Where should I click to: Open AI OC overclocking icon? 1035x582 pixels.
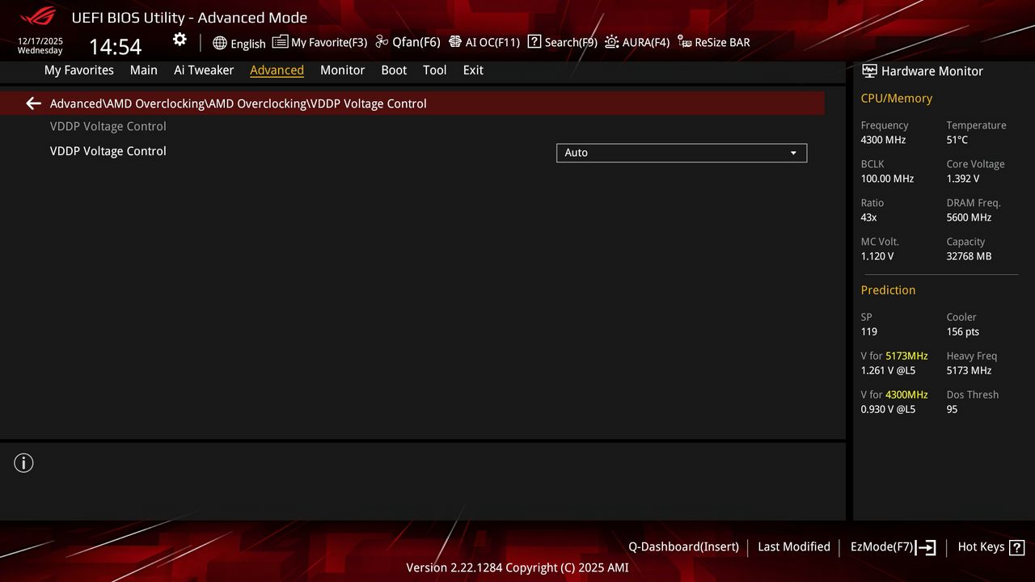click(x=454, y=42)
